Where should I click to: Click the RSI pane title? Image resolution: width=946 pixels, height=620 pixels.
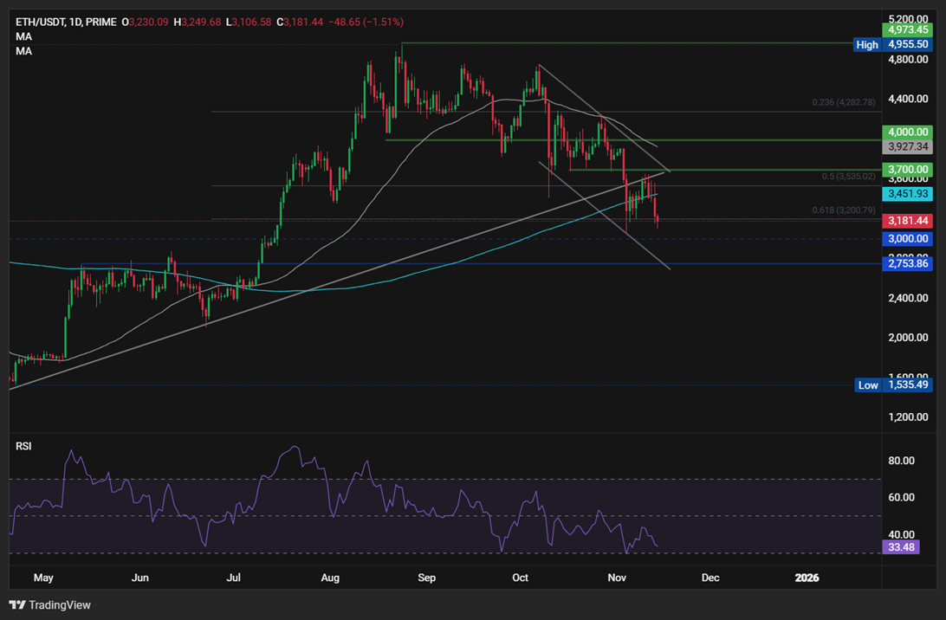(23, 445)
